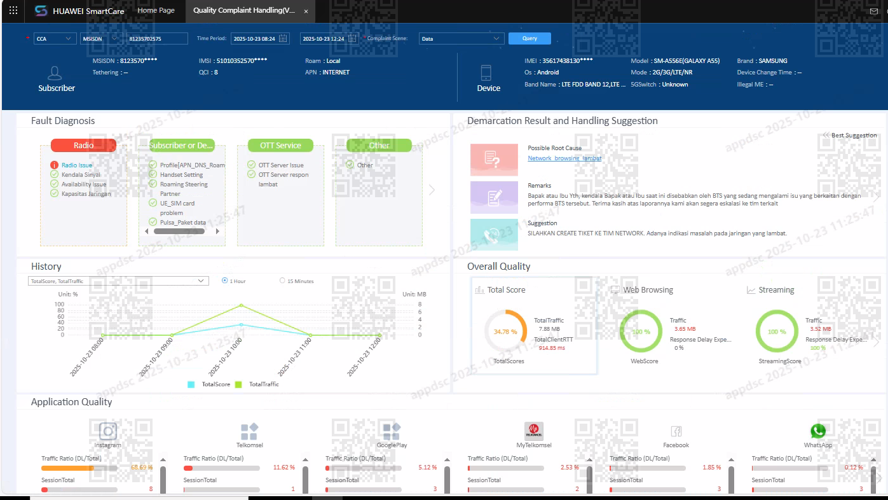Click Instagram Traffic Ratio progress bar
Viewport: 888px width, 500px height.
point(79,468)
